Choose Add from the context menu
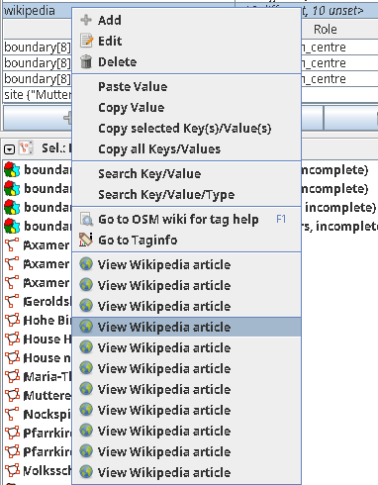The height and width of the screenshot is (485, 378). 186,20
